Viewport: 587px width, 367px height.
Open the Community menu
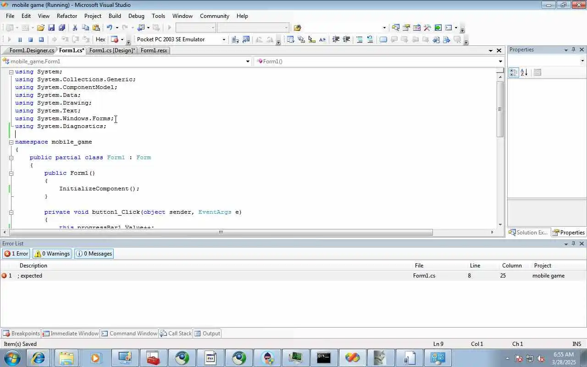click(x=214, y=16)
